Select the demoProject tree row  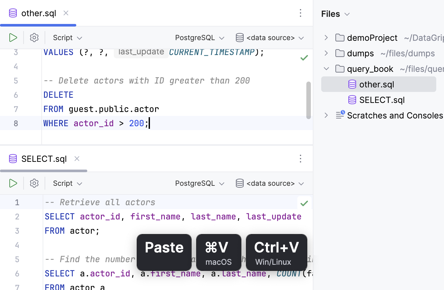pos(383,38)
